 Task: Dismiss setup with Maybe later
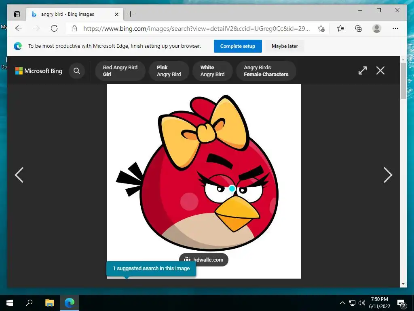285,46
